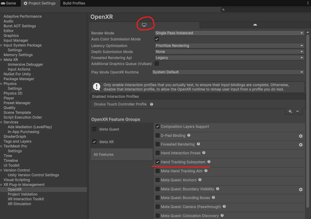Enable Hand Interaction Poses checkbox

[158, 153]
